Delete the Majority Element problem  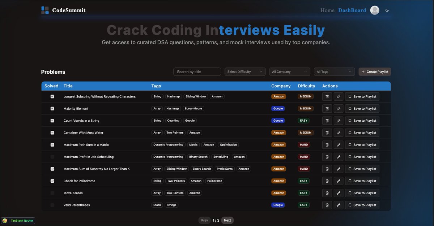coord(327,109)
